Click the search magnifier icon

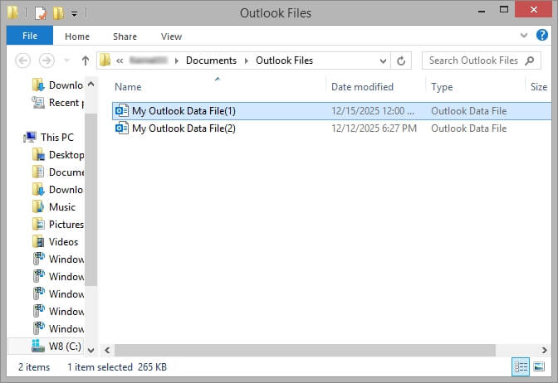point(530,61)
